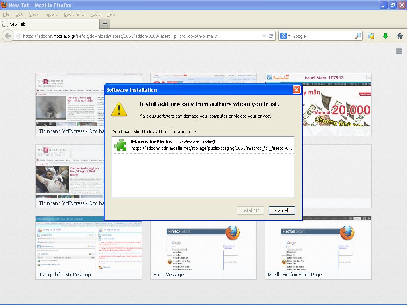Open the View menu
This screenshot has height=305, width=407.
(x=33, y=14)
